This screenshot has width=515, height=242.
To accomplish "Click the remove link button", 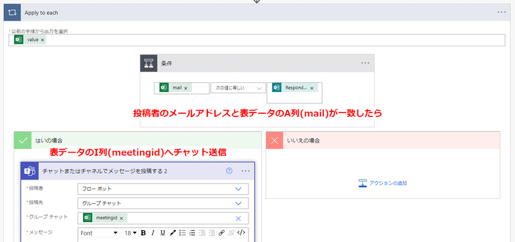I will tap(231, 233).
